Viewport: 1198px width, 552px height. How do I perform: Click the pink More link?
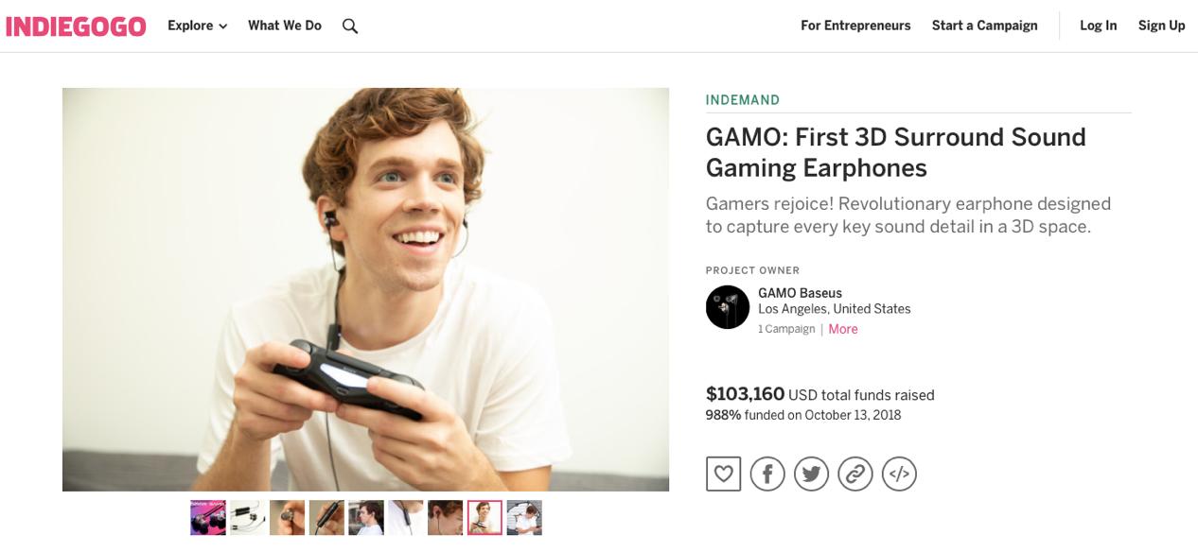[x=843, y=329]
